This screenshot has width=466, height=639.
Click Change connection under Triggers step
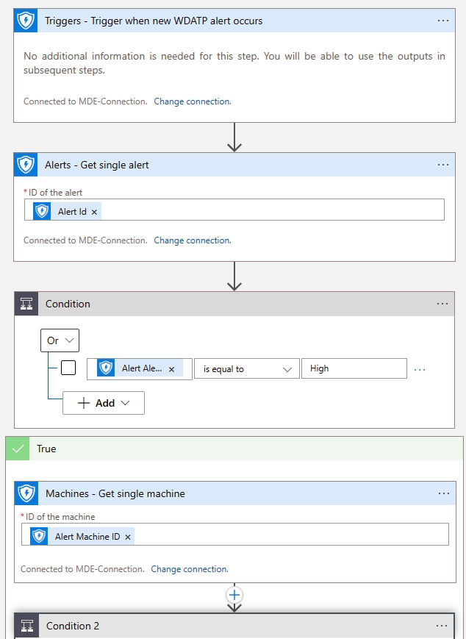tap(193, 101)
